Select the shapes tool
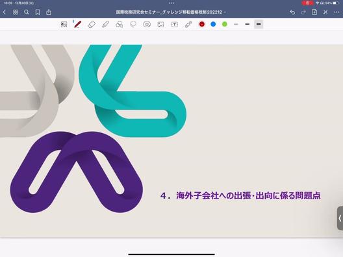The height and width of the screenshot is (257, 343). (120, 24)
